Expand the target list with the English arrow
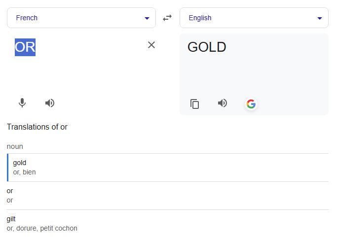The image size is (337, 239). click(319, 18)
